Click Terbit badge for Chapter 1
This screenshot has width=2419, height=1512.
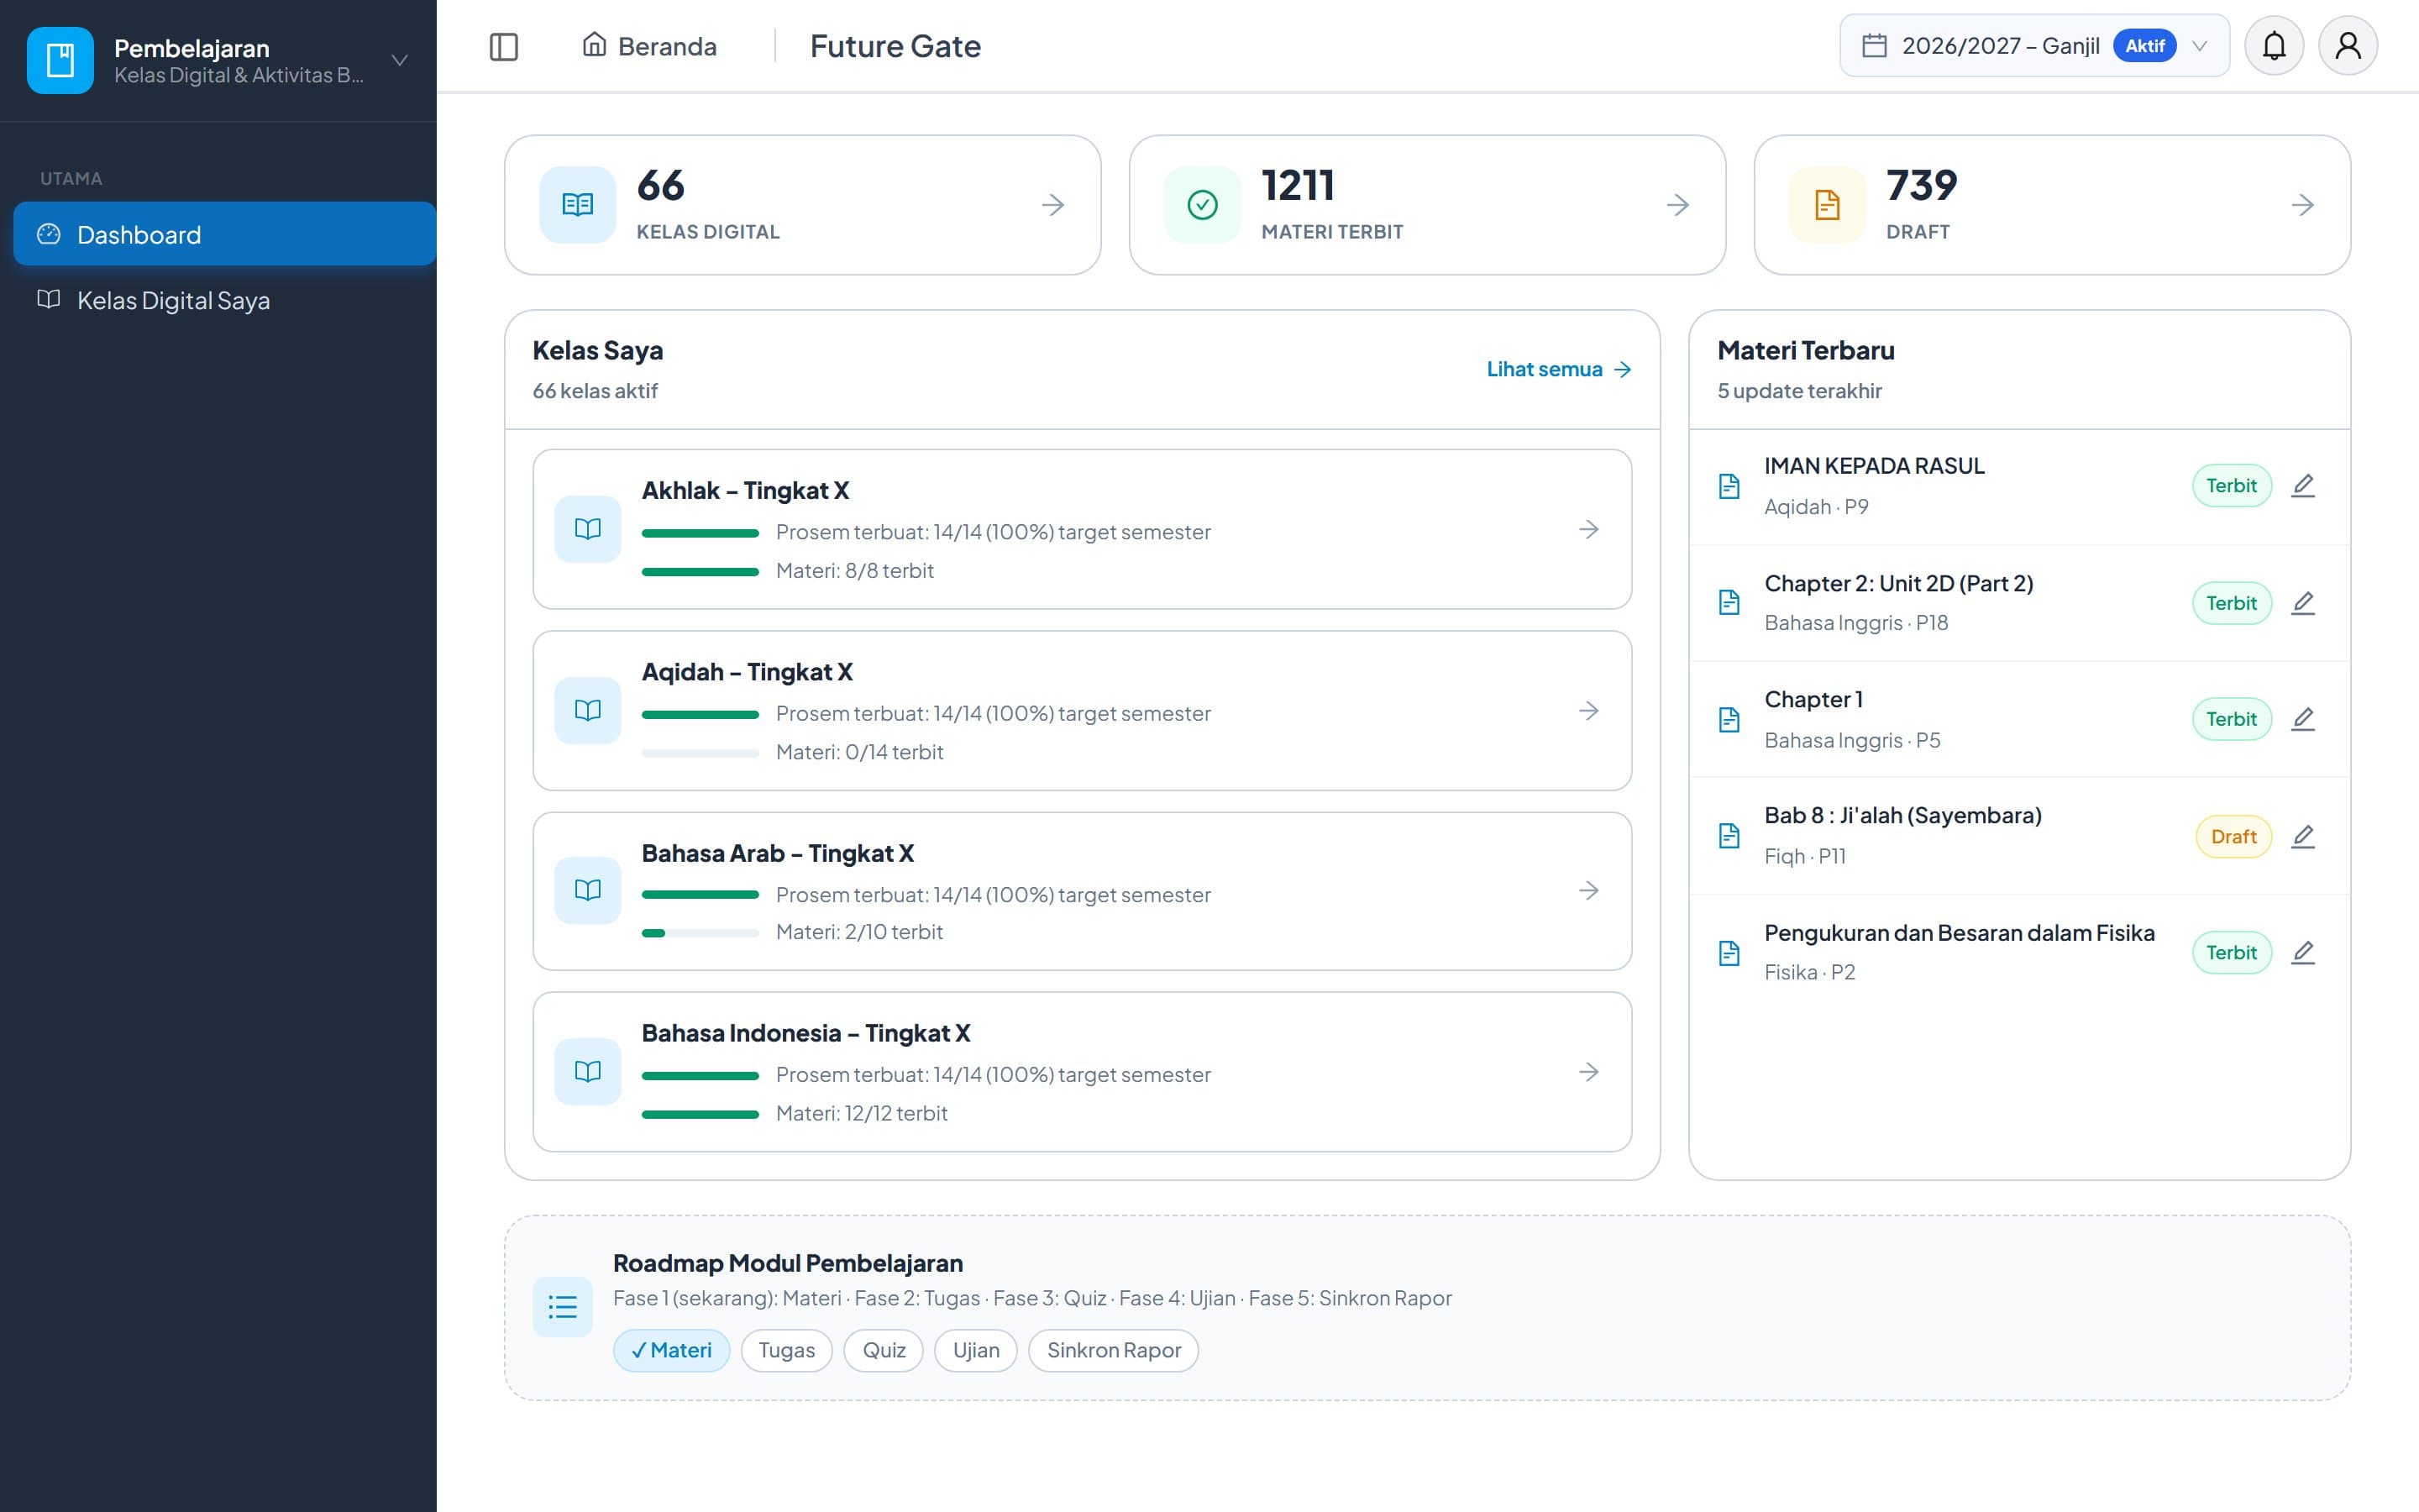pyautogui.click(x=2232, y=719)
